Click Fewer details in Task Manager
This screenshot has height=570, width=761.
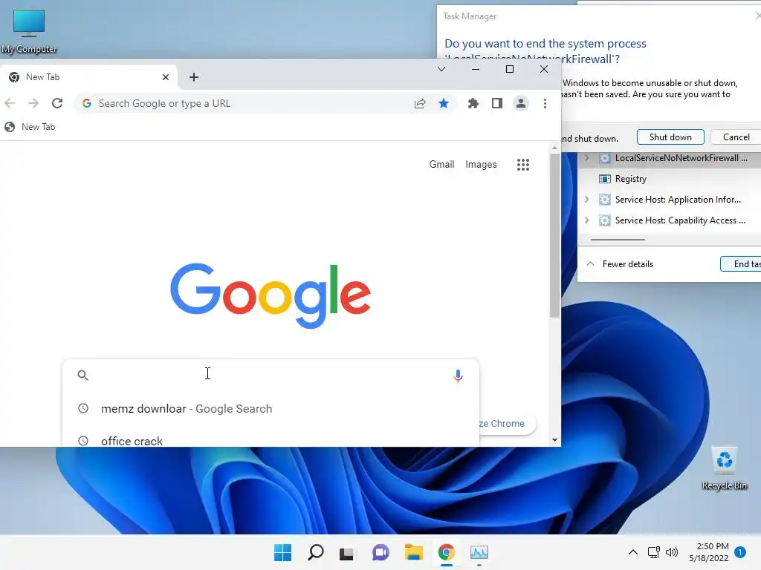(620, 264)
